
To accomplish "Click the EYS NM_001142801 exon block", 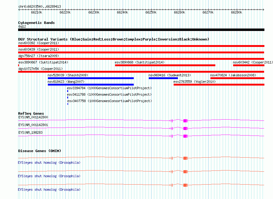I will coord(185,128).
